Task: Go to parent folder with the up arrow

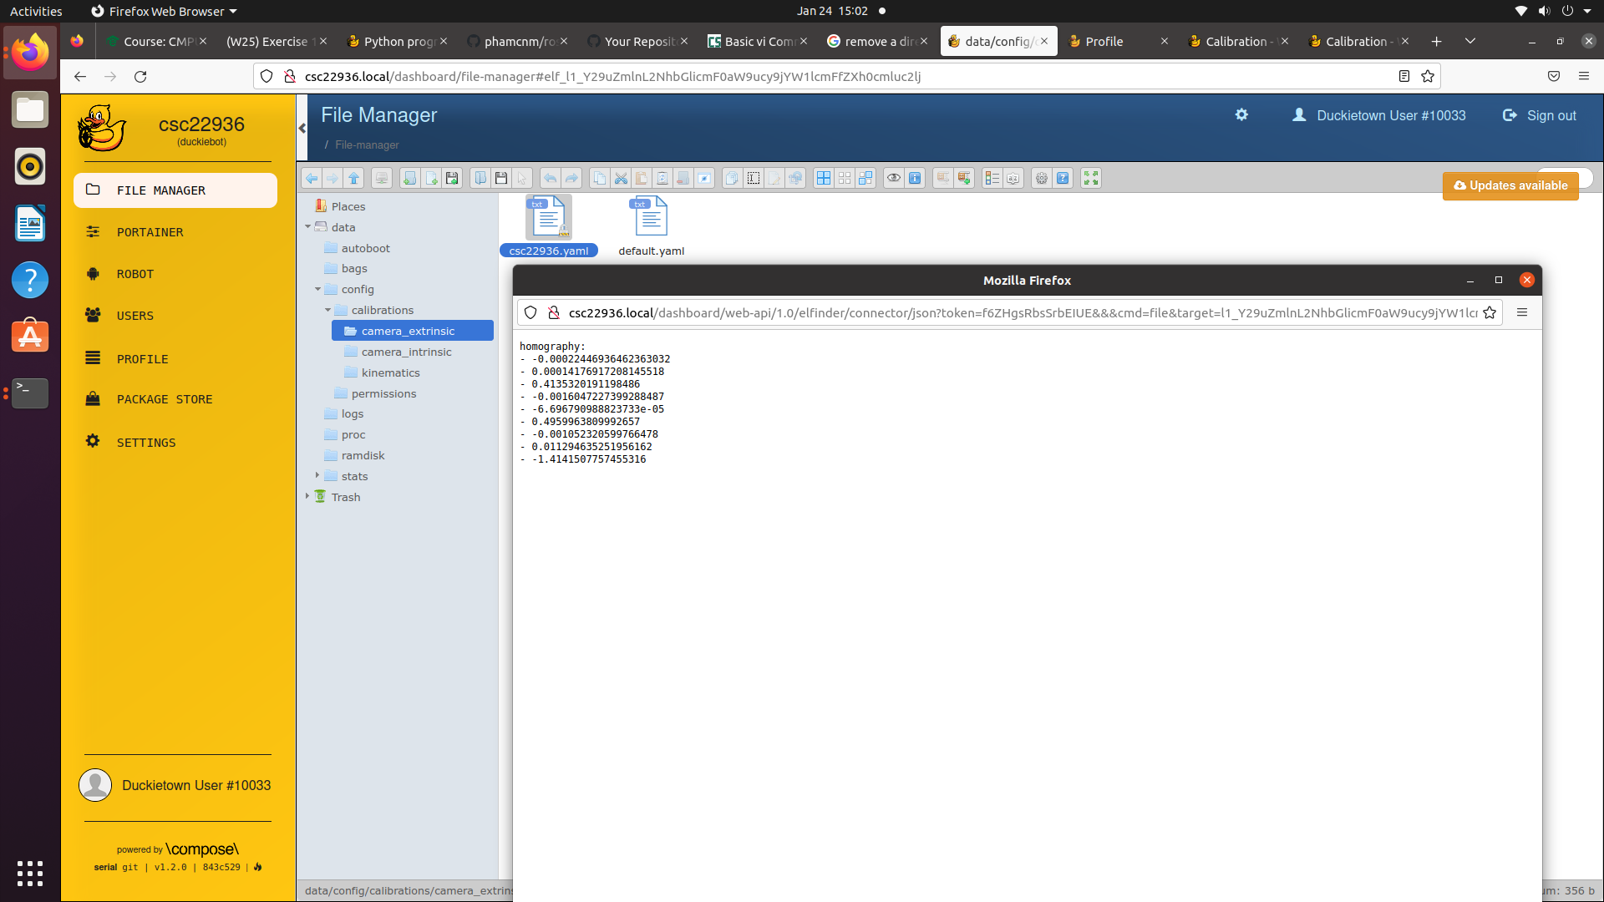Action: tap(354, 178)
